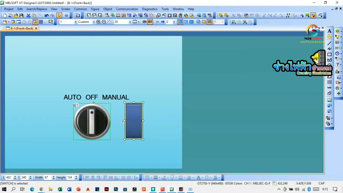This screenshot has width=343, height=193.
Task: Toggle the front layer display button
Action: tap(198, 22)
